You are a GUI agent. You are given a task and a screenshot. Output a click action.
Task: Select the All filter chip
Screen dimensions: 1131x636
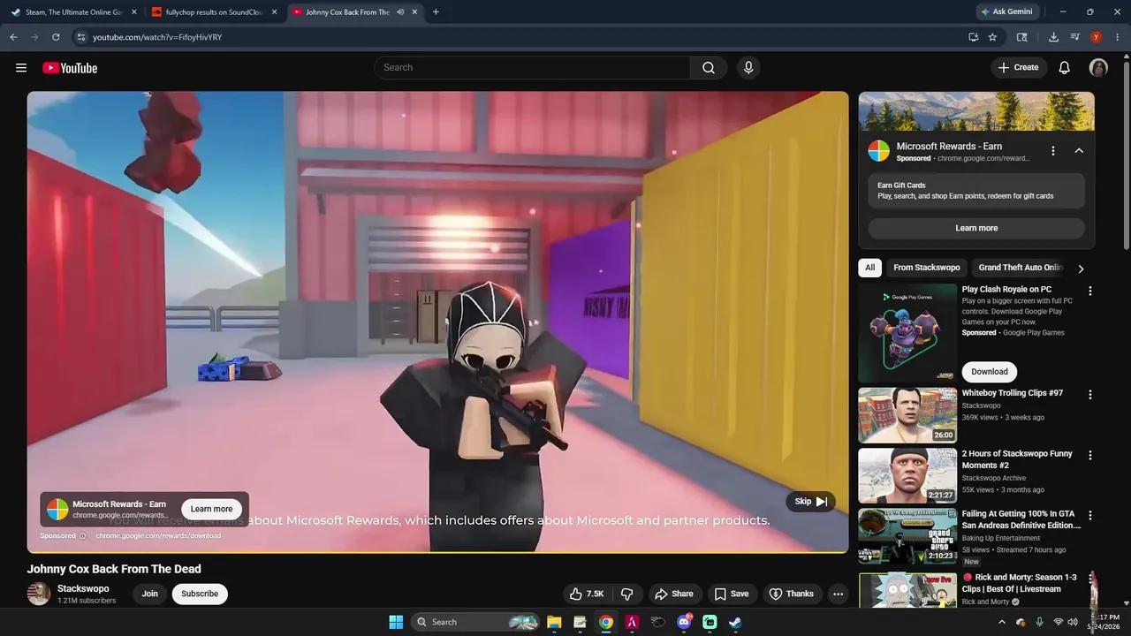point(870,268)
